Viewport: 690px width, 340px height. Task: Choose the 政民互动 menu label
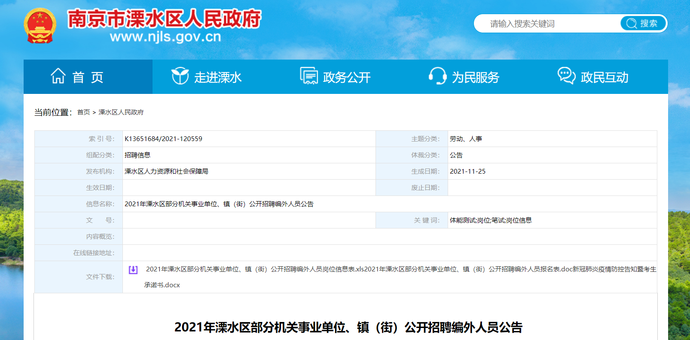[x=605, y=77]
